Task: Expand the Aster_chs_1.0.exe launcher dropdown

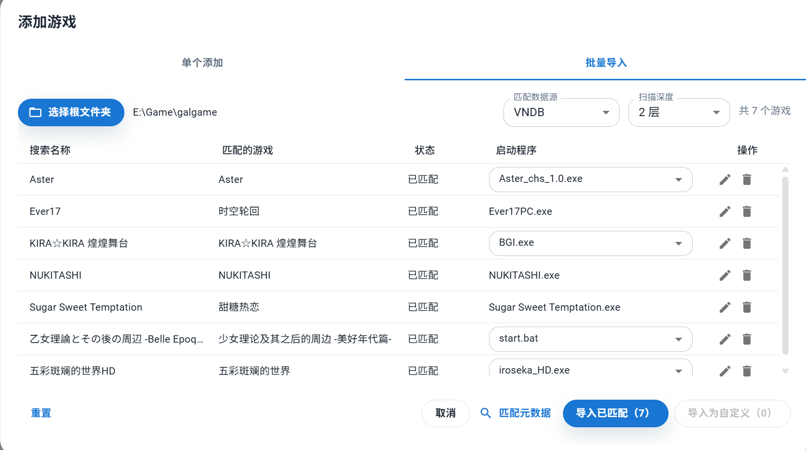Action: (x=591, y=180)
